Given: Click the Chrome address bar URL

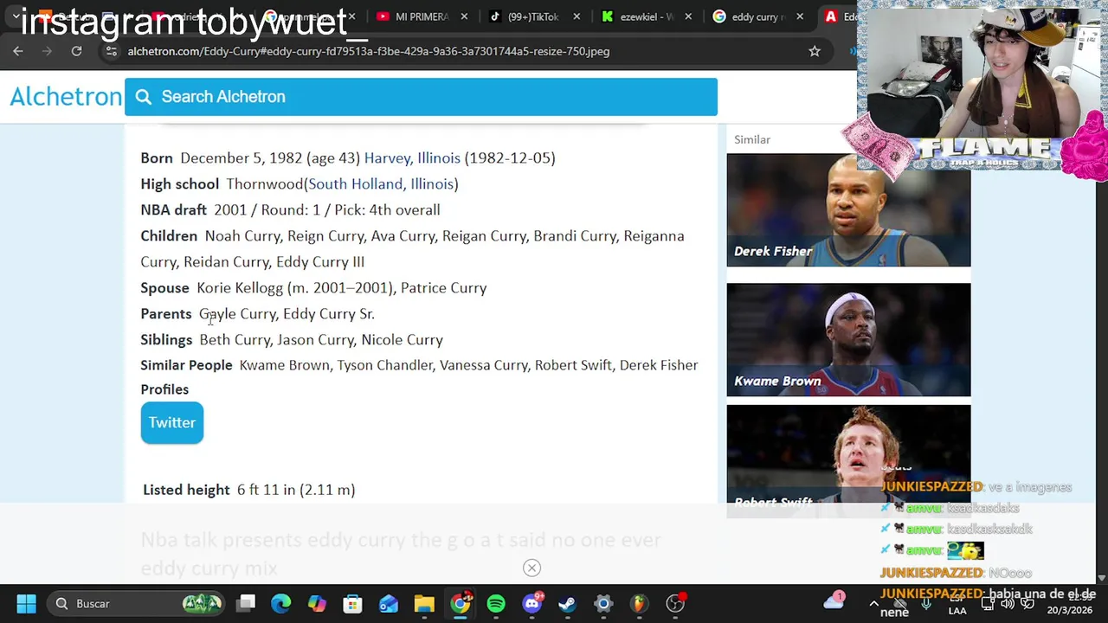Looking at the screenshot, I should (x=369, y=51).
